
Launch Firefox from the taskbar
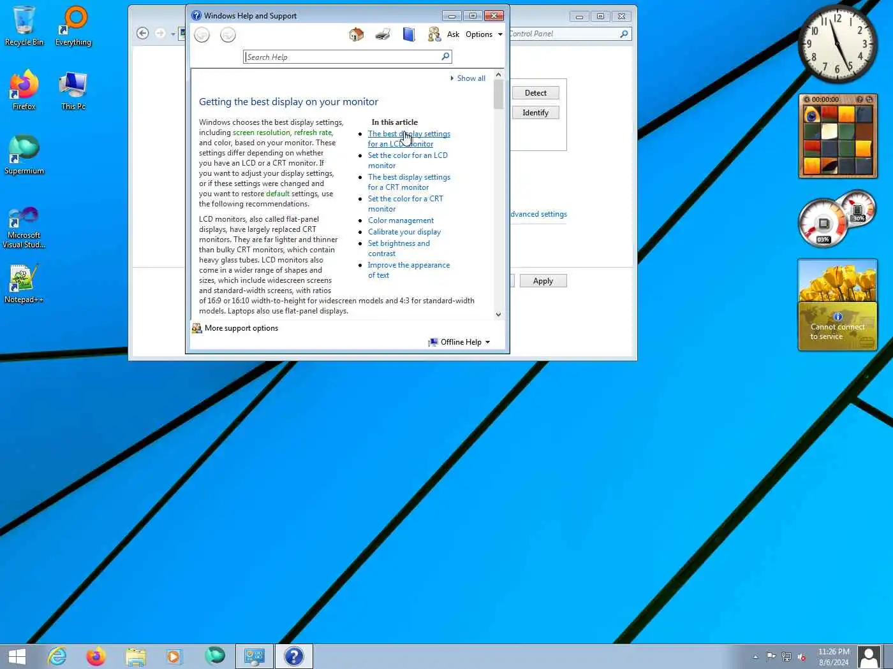[x=96, y=656]
